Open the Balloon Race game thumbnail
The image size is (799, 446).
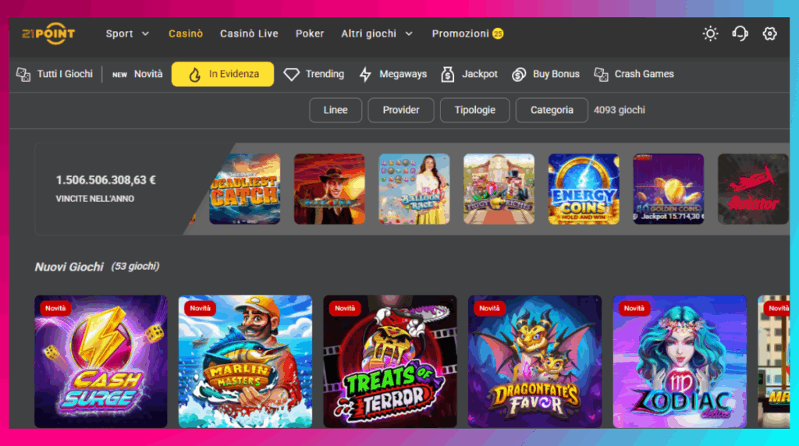pyautogui.click(x=414, y=189)
